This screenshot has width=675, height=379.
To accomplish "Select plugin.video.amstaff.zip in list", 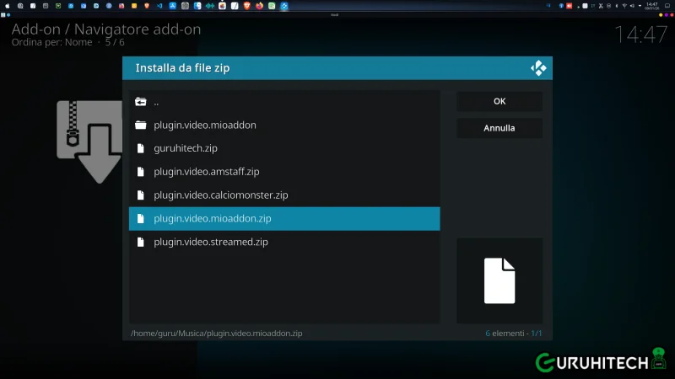I will point(207,172).
